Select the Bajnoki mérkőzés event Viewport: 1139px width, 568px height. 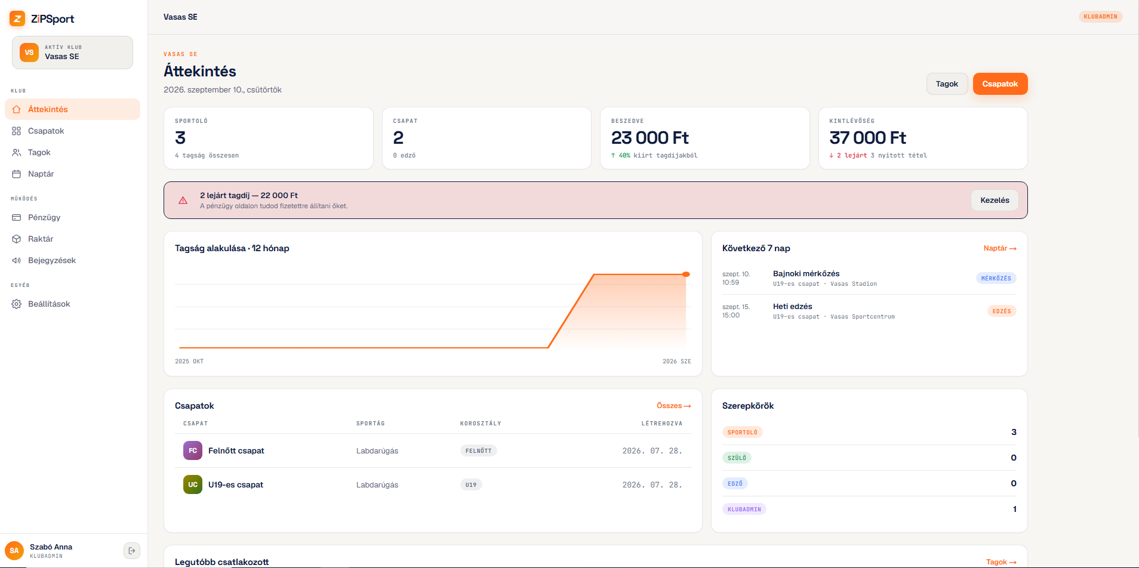pyautogui.click(x=869, y=278)
